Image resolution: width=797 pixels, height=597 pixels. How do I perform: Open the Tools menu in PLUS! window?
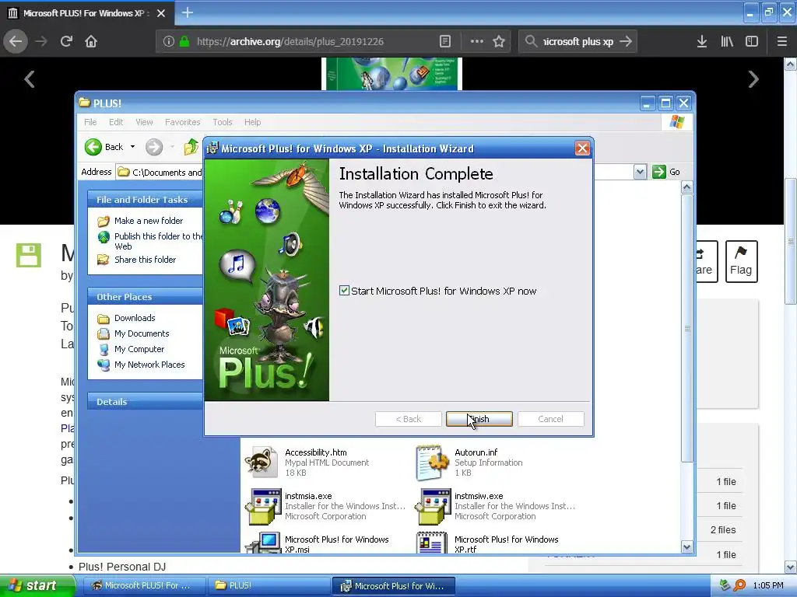tap(222, 122)
